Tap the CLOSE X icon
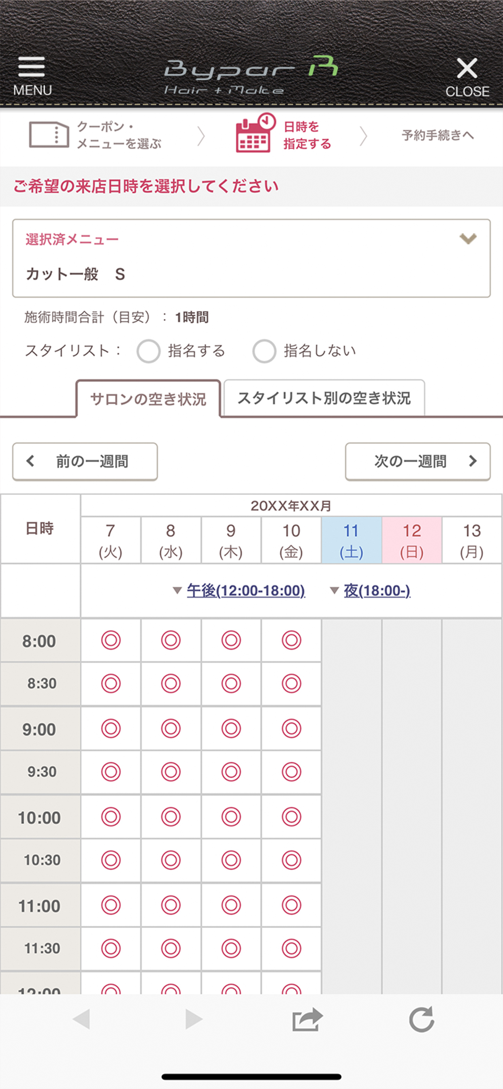 467,68
